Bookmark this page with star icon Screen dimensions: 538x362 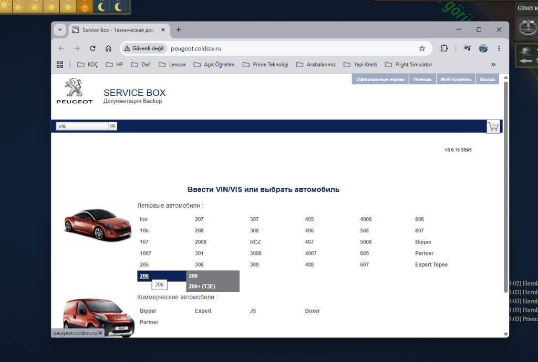click(422, 49)
